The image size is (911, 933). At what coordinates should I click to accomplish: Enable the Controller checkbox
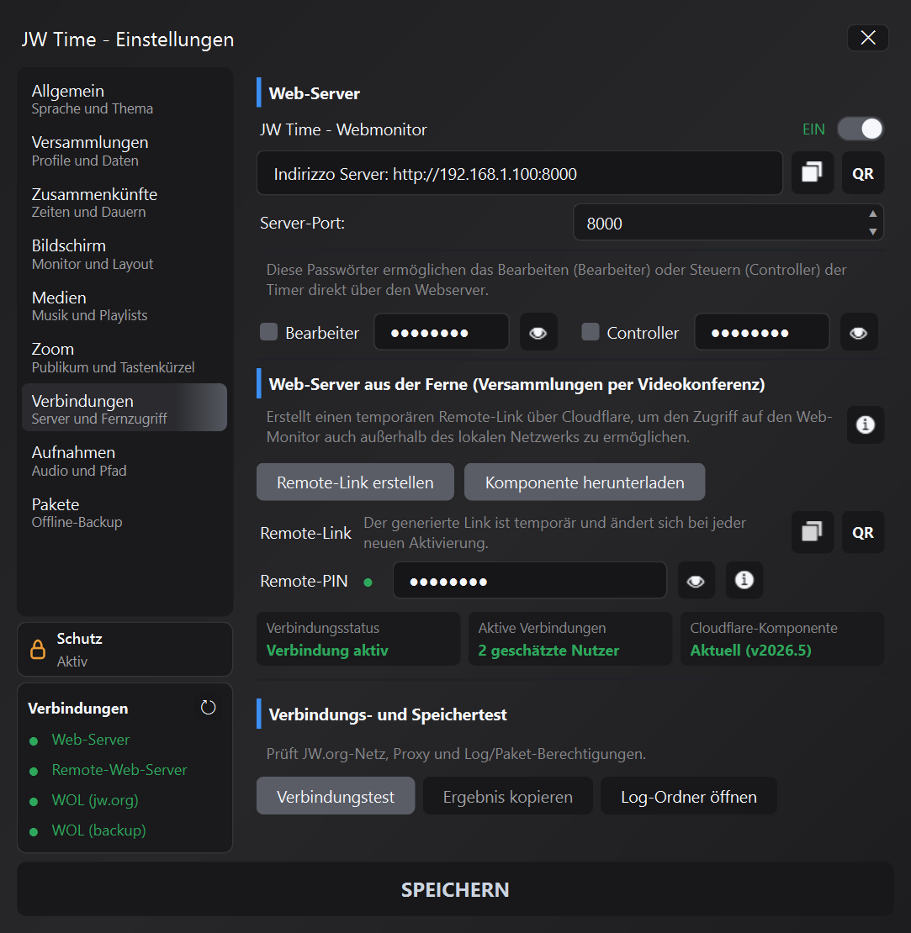(x=590, y=332)
